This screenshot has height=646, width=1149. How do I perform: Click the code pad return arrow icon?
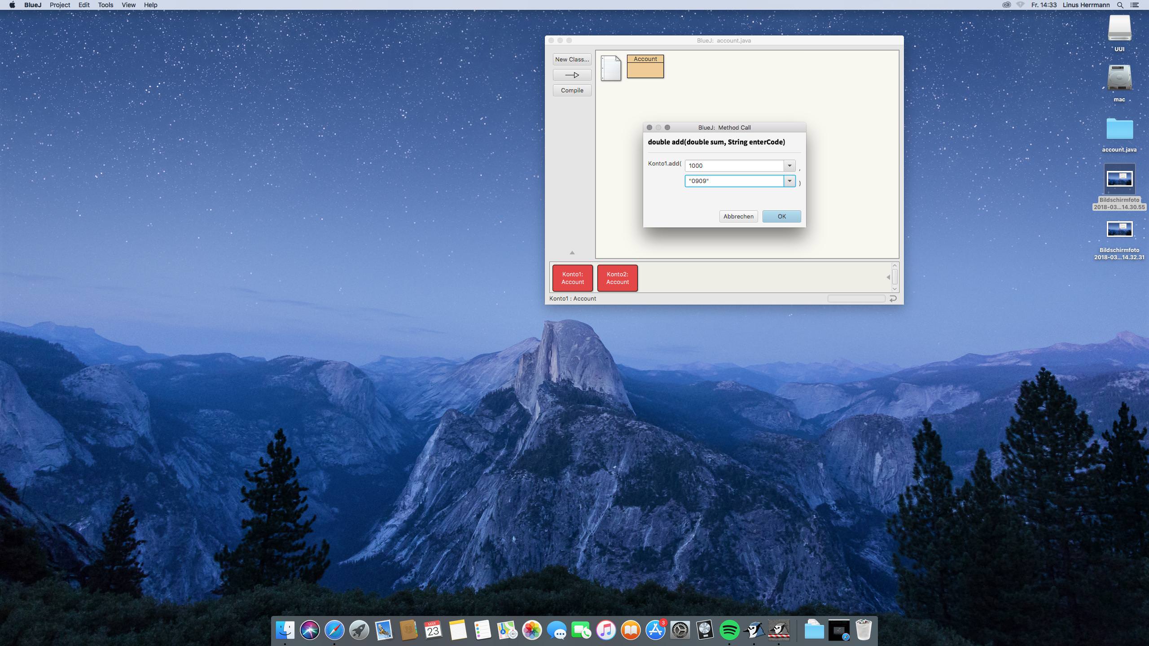coord(893,299)
